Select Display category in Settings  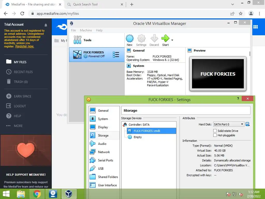tap(104, 127)
